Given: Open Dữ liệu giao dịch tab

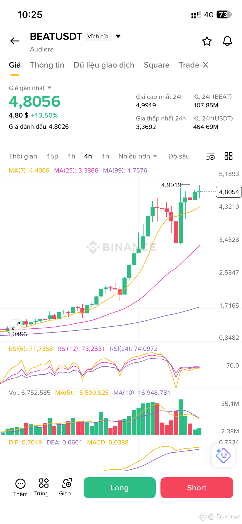Looking at the screenshot, I should (x=104, y=65).
